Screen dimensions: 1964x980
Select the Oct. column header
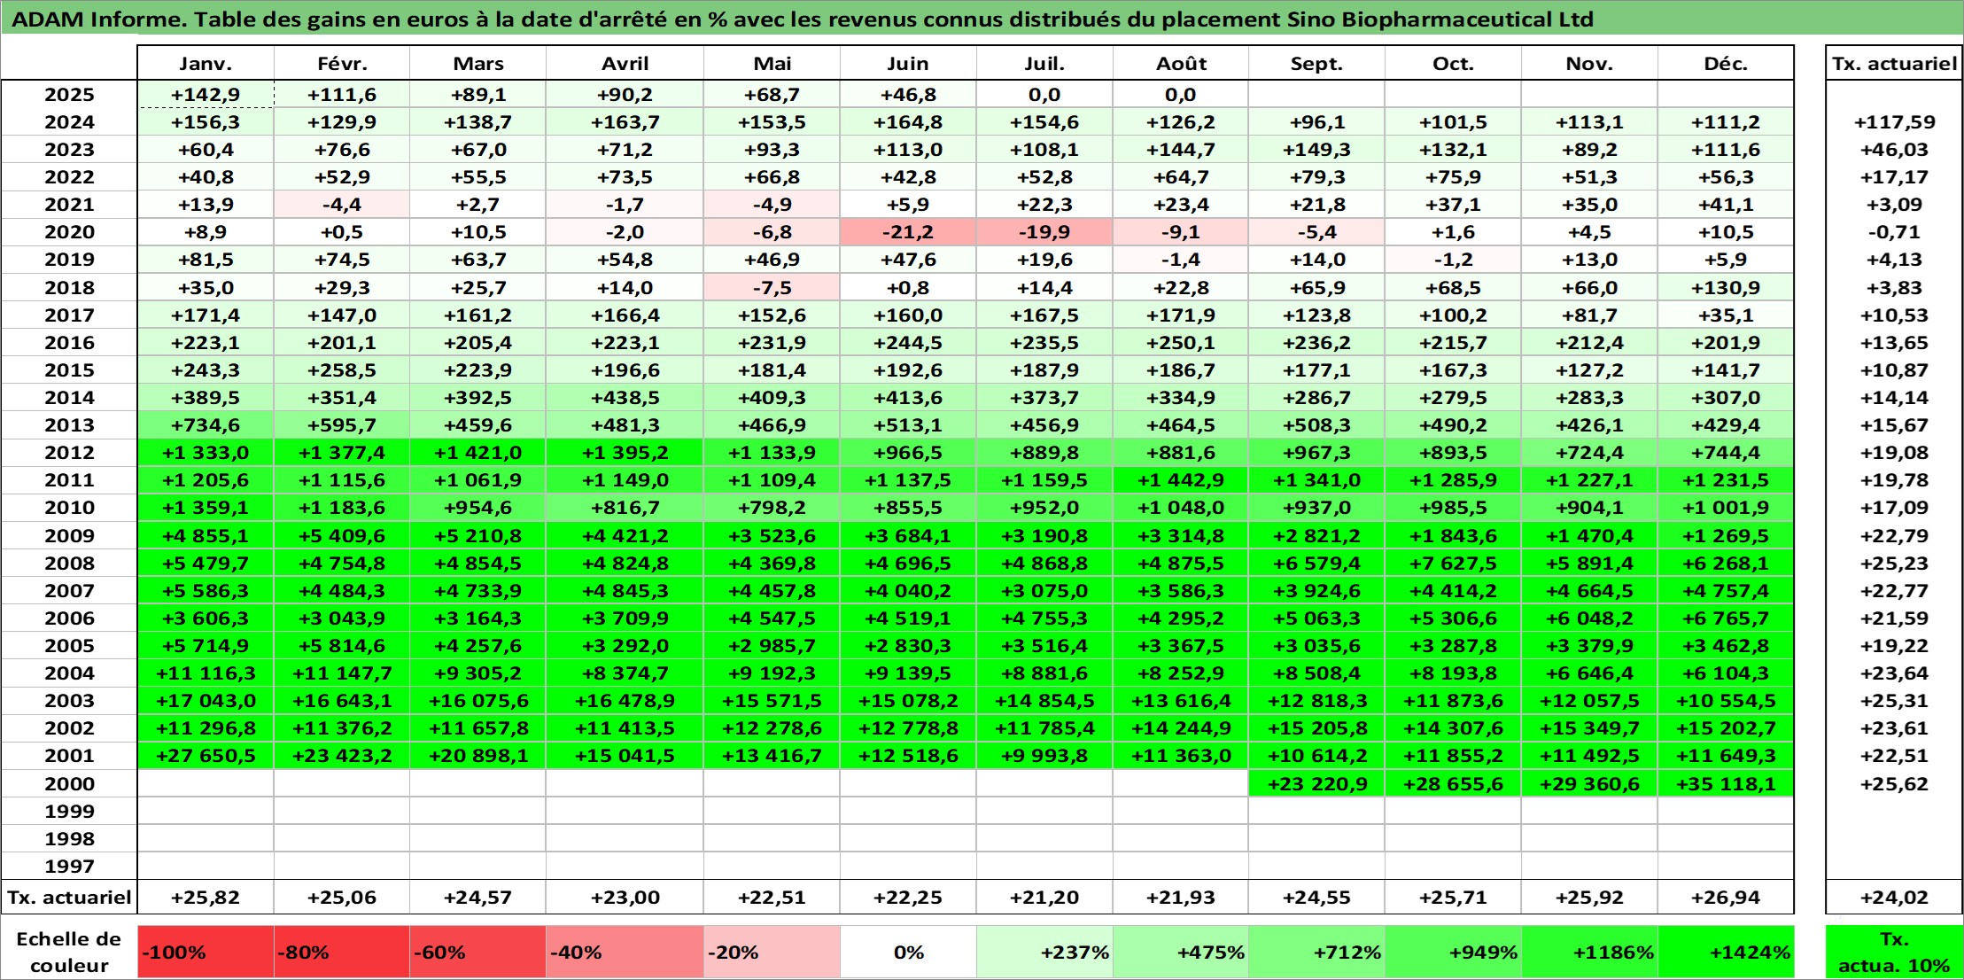(1453, 63)
